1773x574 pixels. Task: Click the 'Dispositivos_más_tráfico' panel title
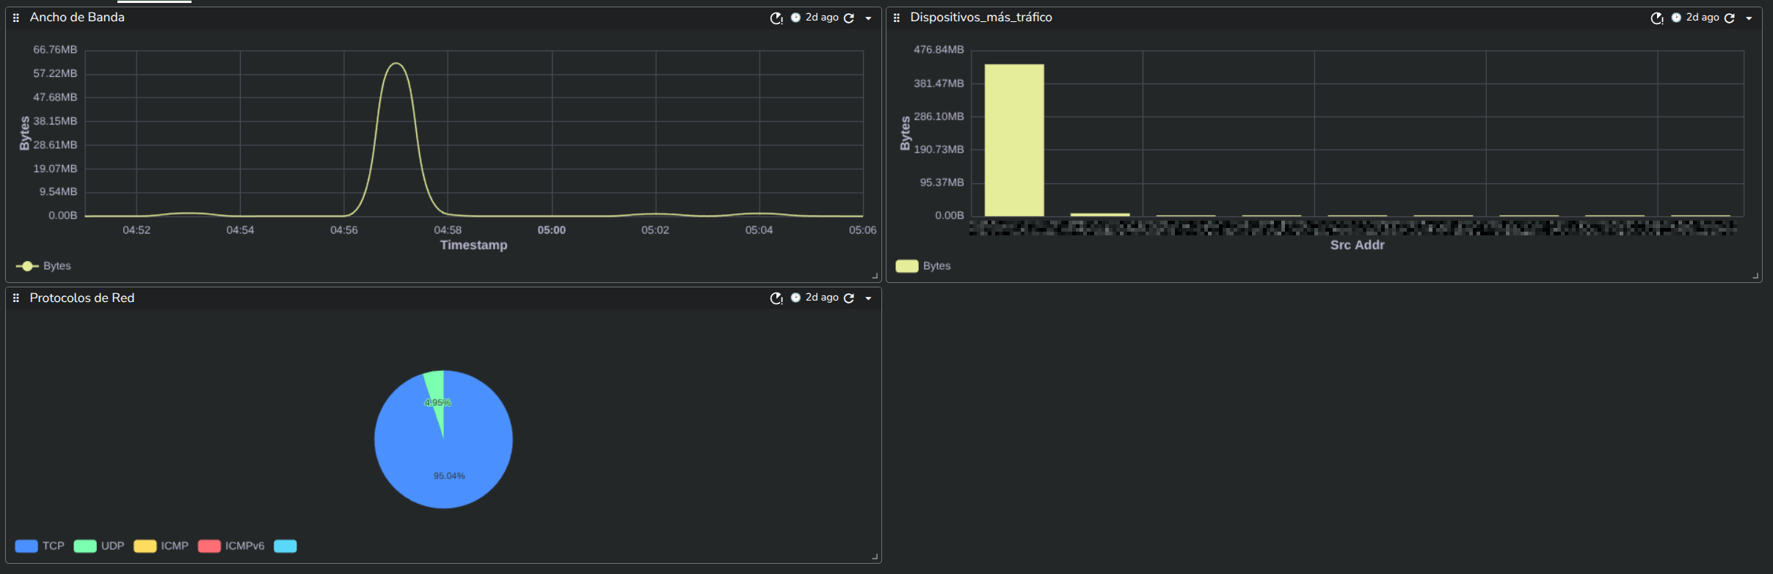[x=981, y=18]
